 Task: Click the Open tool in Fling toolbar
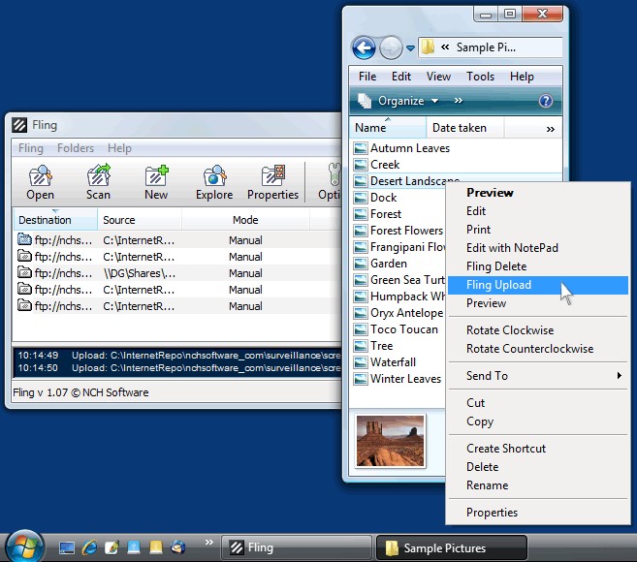point(40,182)
